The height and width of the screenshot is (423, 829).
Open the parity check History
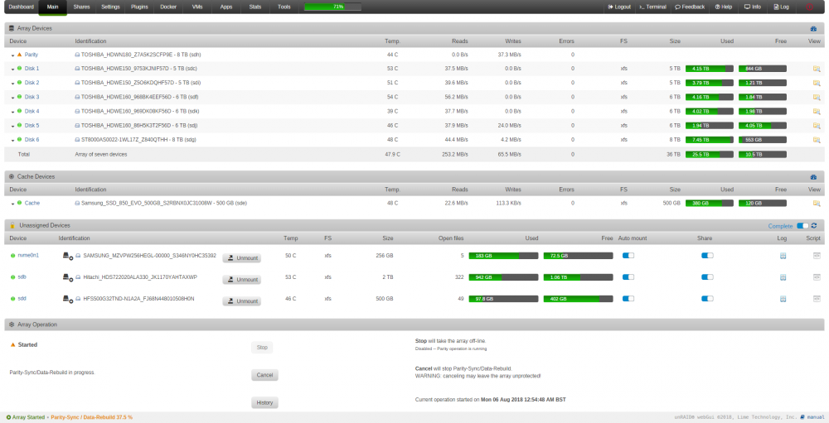tap(265, 402)
